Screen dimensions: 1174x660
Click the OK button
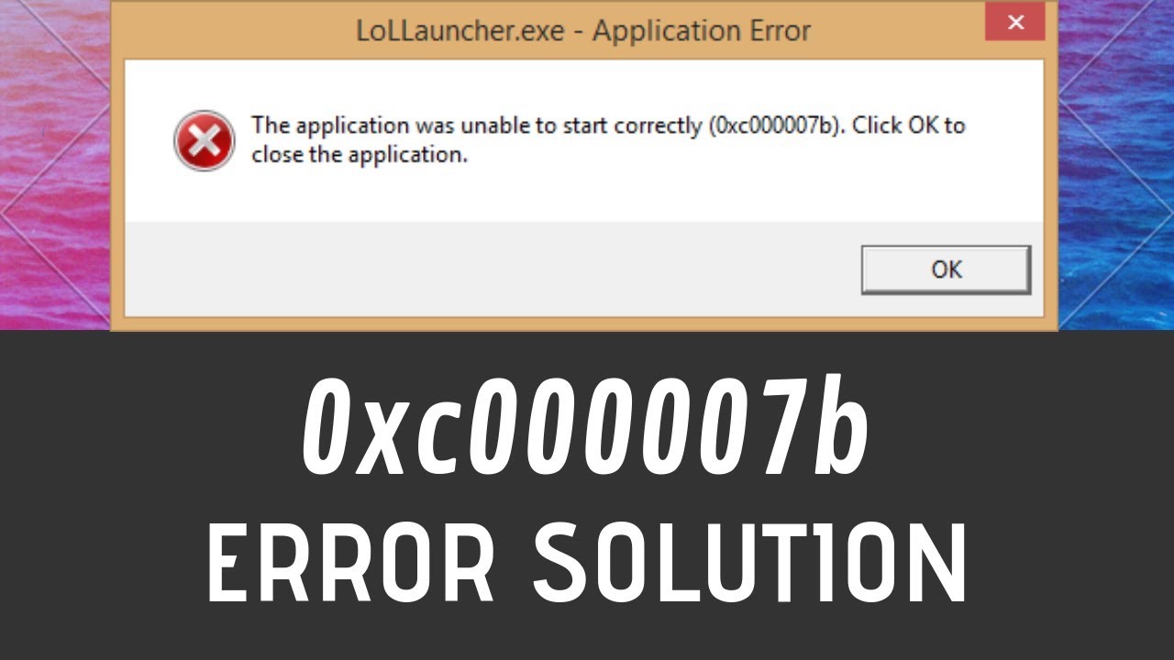[x=946, y=269]
